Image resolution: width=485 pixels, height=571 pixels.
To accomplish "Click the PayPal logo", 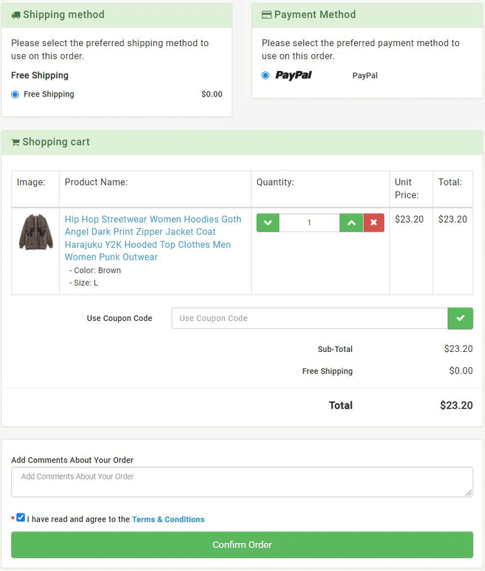I will (x=293, y=75).
